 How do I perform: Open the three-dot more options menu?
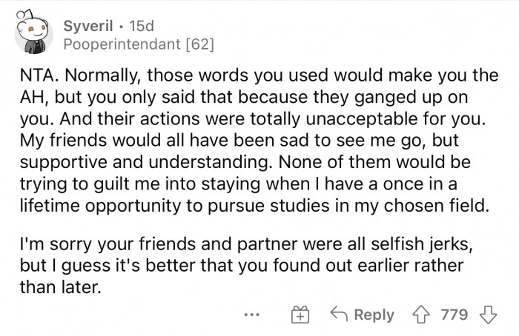[253, 314]
